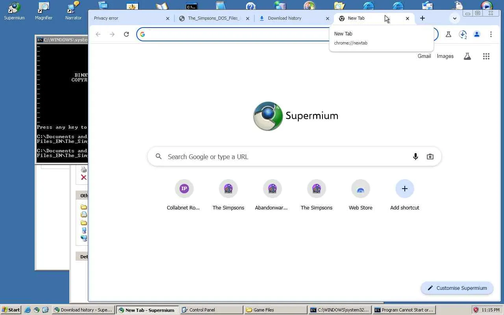Viewport: 504px width, 315px height.
Task: Open the browser profile avatar menu
Action: tap(477, 34)
